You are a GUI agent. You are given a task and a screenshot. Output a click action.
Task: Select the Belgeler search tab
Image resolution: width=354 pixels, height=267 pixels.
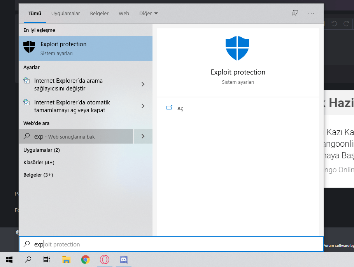(99, 14)
